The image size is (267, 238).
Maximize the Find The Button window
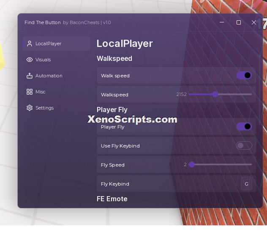pyautogui.click(x=239, y=22)
